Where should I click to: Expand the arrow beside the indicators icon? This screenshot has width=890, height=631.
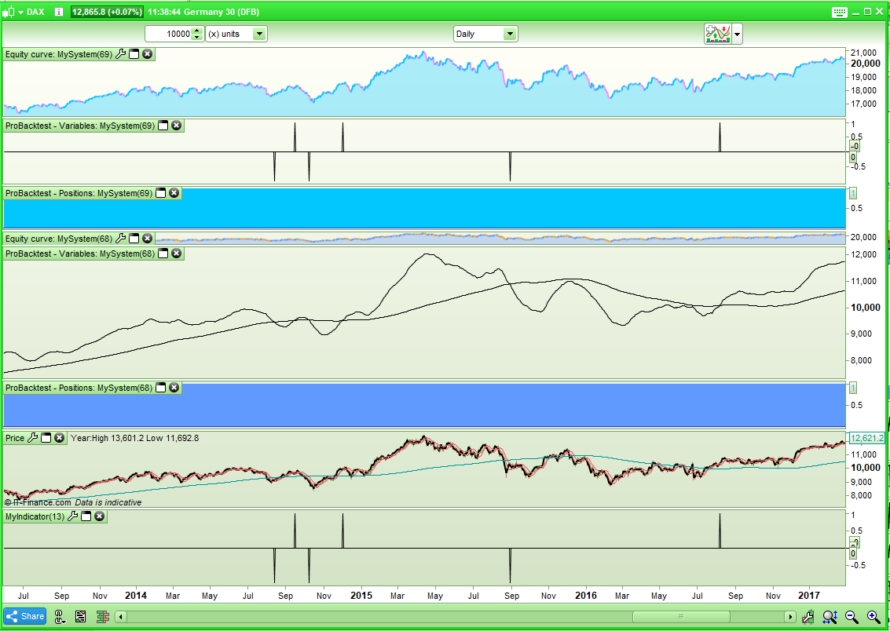pyautogui.click(x=737, y=34)
